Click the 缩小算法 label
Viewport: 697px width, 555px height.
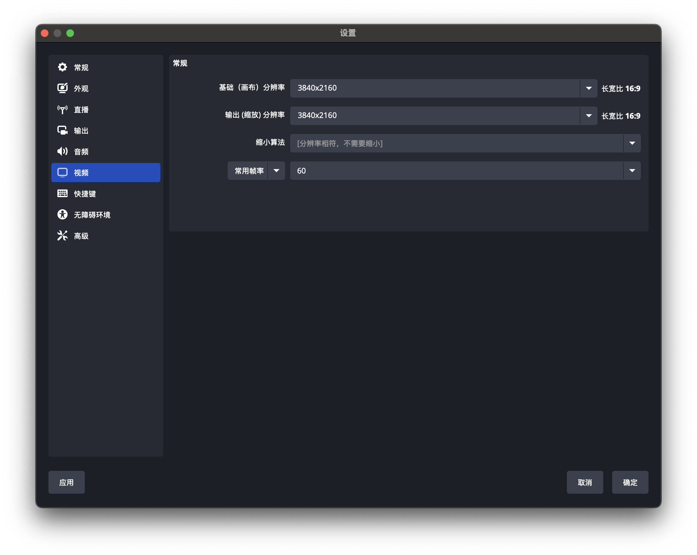270,143
